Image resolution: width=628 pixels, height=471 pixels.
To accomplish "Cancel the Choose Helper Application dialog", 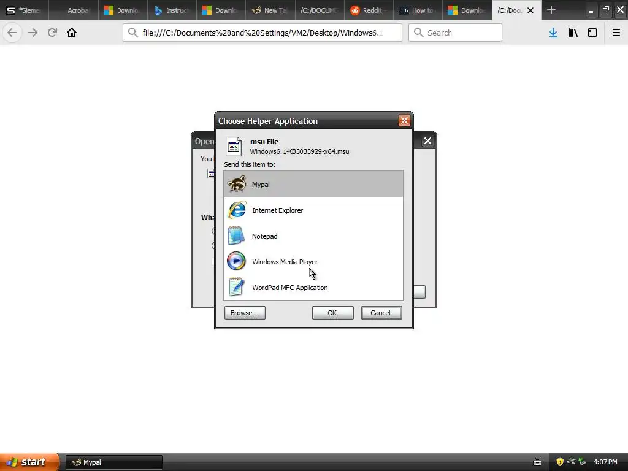I will [x=381, y=313].
